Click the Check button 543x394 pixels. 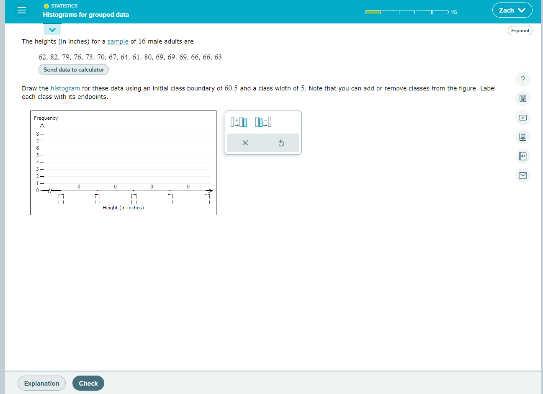[88, 383]
